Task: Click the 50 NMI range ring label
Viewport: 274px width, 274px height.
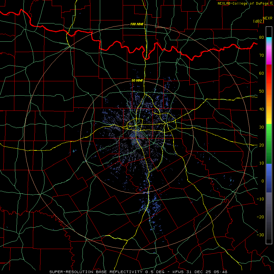Action: (x=137, y=80)
